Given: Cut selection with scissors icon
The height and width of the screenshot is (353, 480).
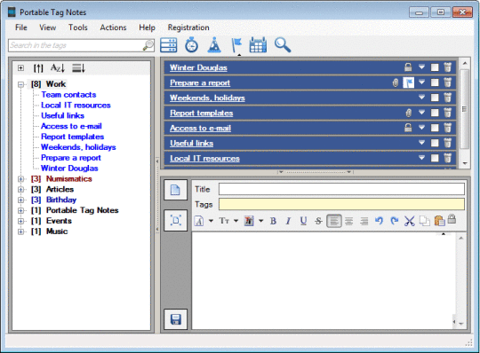Looking at the screenshot, I should 409,221.
